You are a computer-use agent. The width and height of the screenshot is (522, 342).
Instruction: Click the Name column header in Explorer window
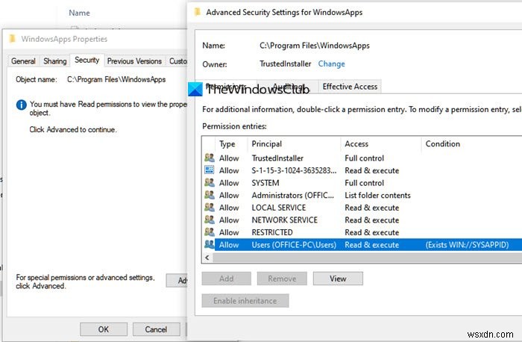point(79,13)
